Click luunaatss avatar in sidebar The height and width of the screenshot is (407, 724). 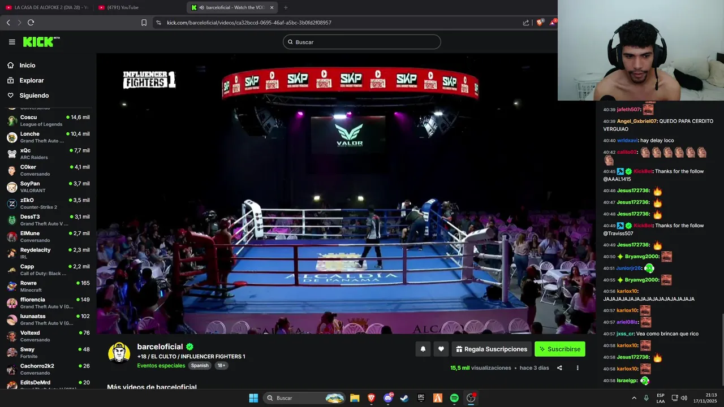point(12,319)
